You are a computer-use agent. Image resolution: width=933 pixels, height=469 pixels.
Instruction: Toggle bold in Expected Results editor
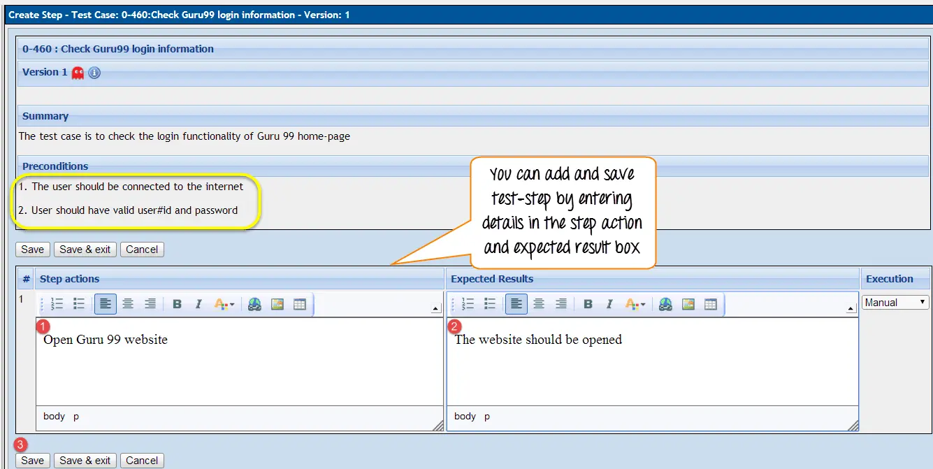[x=588, y=304]
